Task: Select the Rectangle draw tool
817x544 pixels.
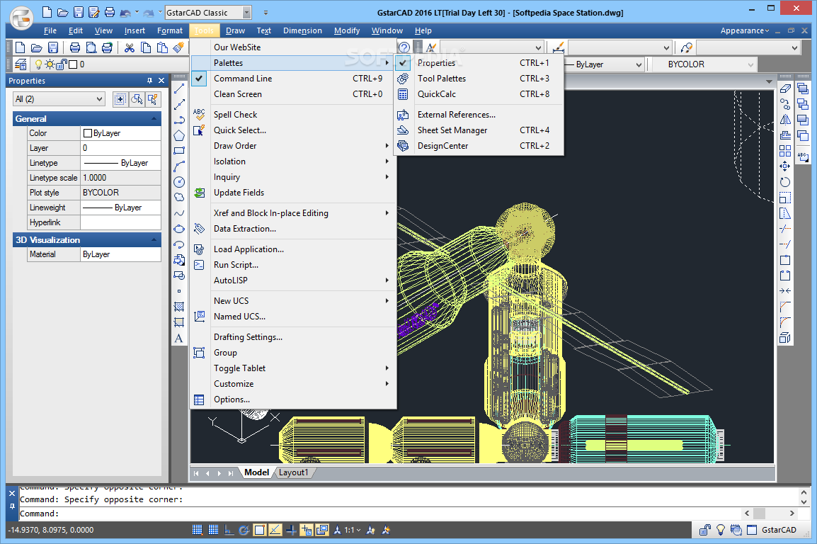Action: pos(178,151)
